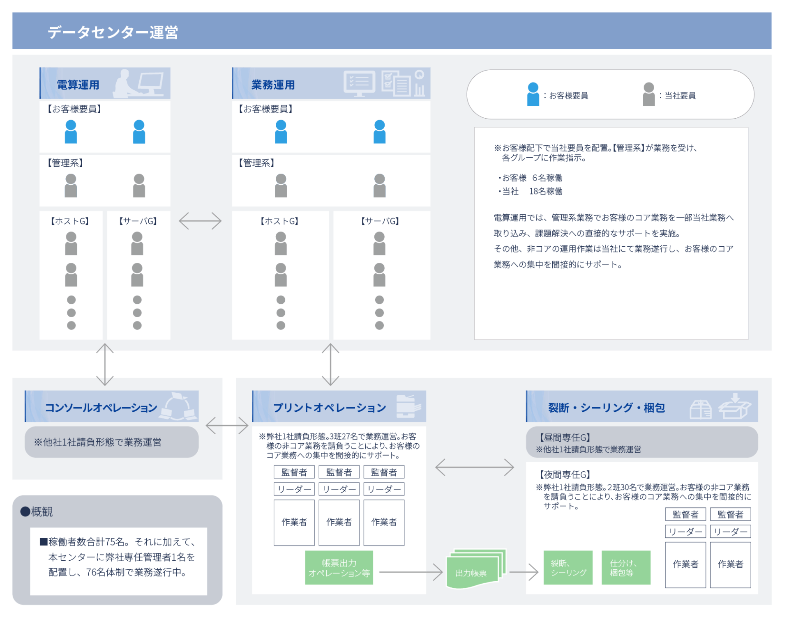Click top gray person in 業務運用 サーバG column
The width and height of the screenshot is (789, 619).
click(379, 243)
